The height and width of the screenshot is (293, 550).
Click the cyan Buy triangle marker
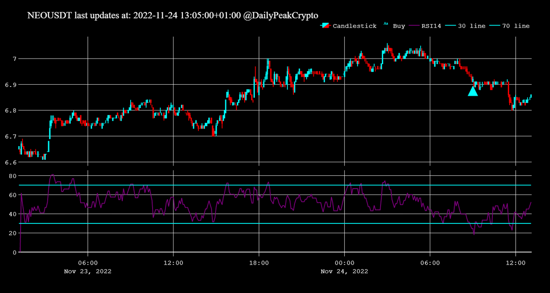pyautogui.click(x=473, y=91)
